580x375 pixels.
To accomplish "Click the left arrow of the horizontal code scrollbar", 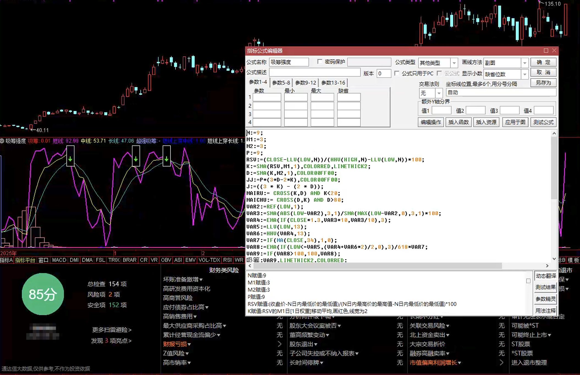I will click(250, 266).
